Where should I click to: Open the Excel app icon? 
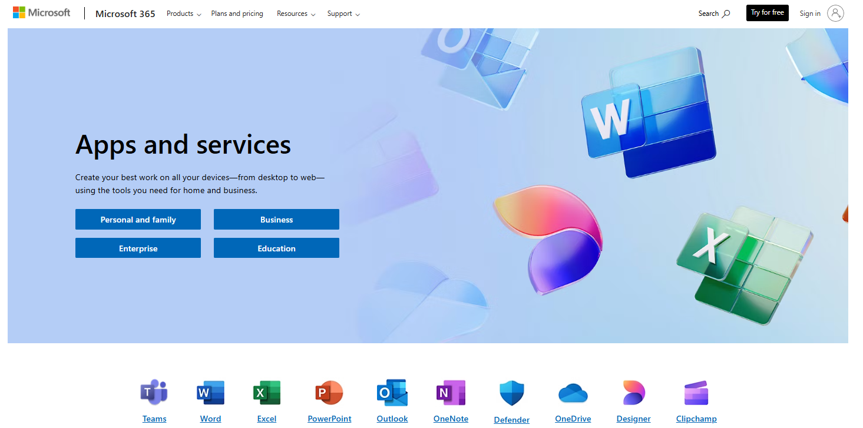click(x=267, y=393)
